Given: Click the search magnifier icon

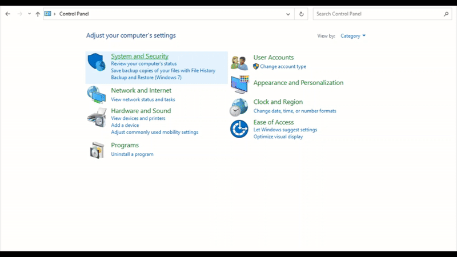Looking at the screenshot, I should [446, 14].
